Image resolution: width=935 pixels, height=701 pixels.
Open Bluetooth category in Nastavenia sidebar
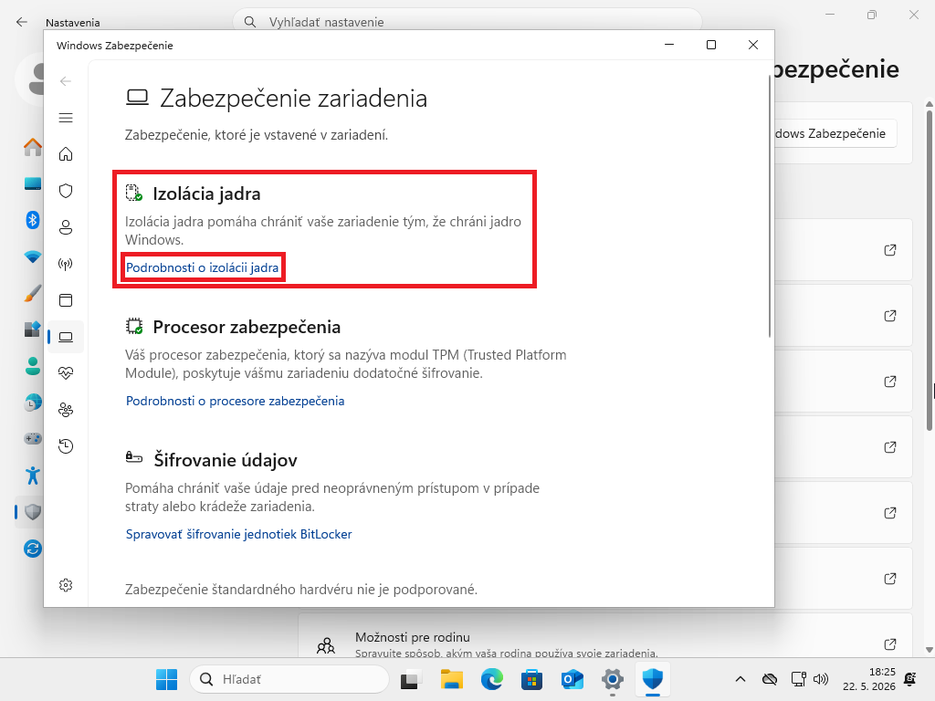click(x=32, y=219)
